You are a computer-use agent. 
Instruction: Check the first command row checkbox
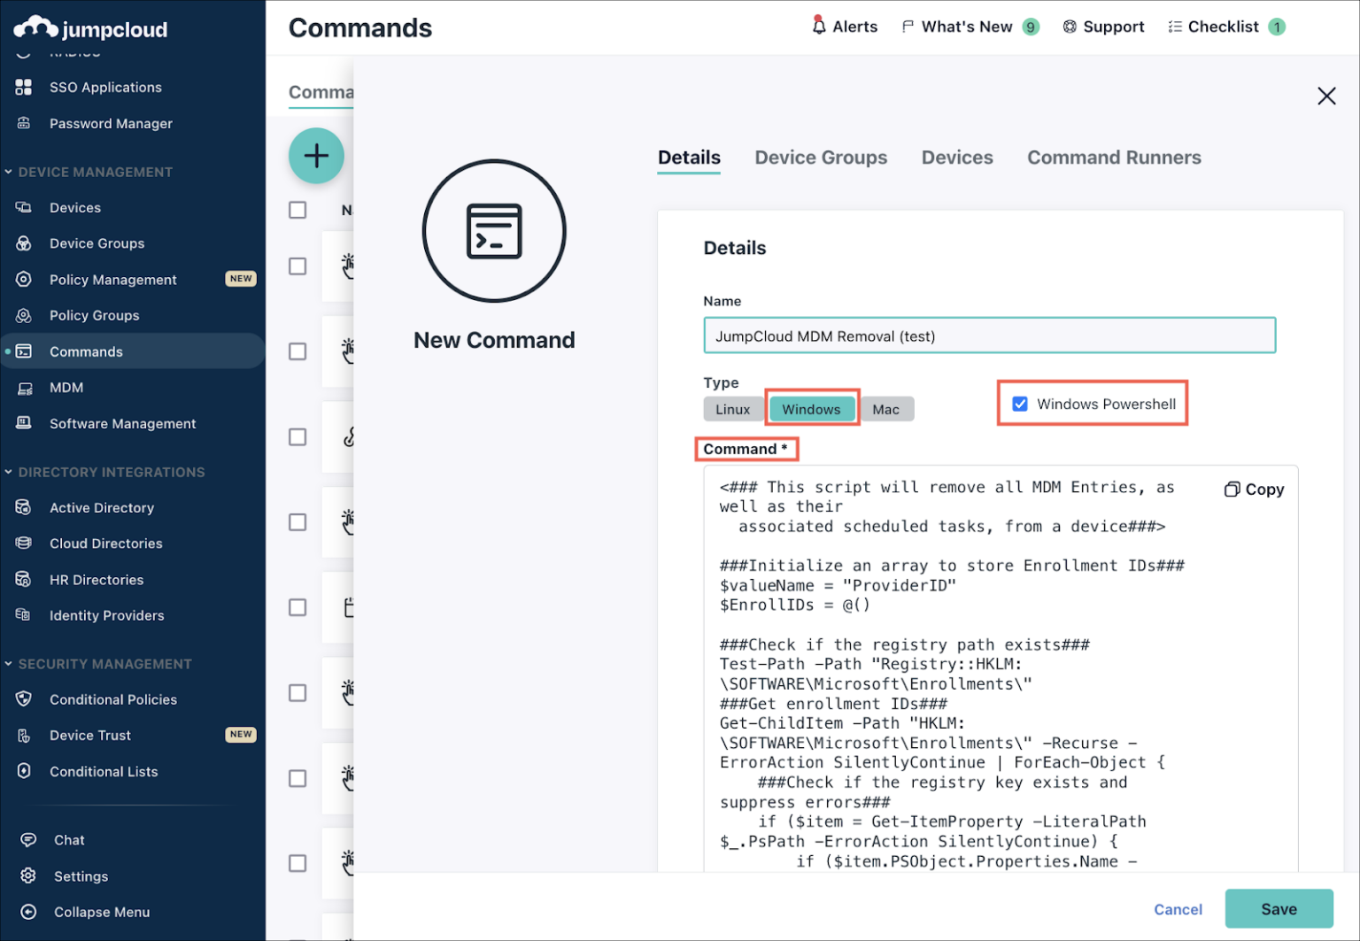pos(297,266)
